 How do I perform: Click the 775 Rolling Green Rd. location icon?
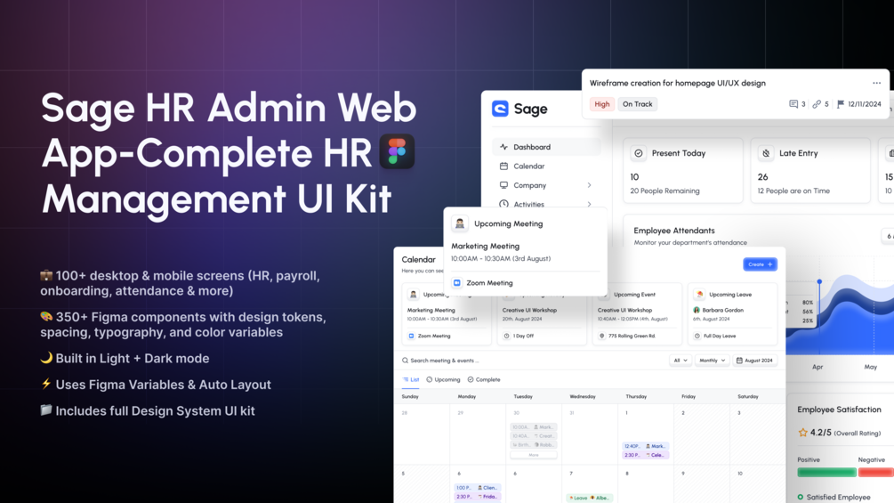[601, 336]
